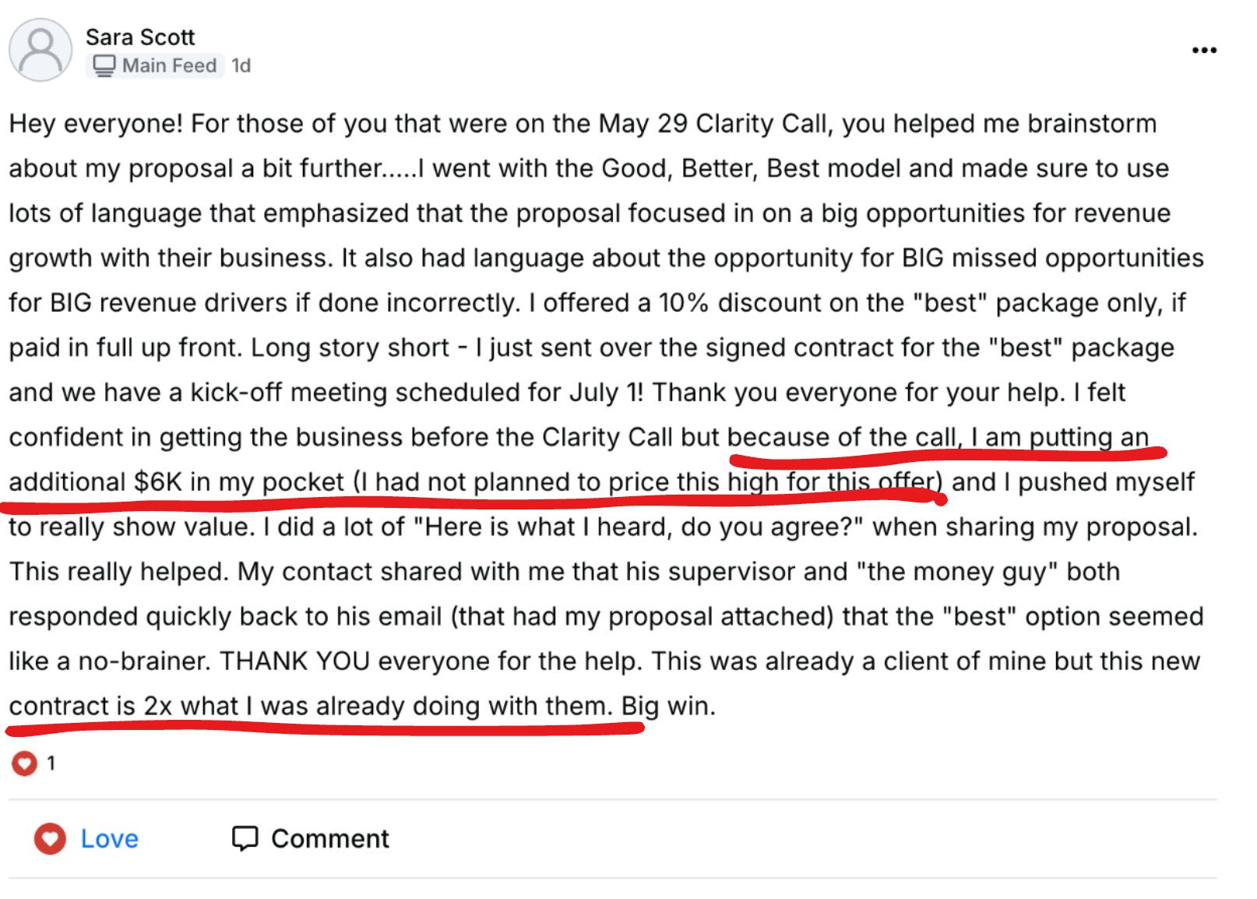This screenshot has width=1257, height=899.
Task: Click the underlined "additional $6K in my pocket" text
Action: point(176,482)
